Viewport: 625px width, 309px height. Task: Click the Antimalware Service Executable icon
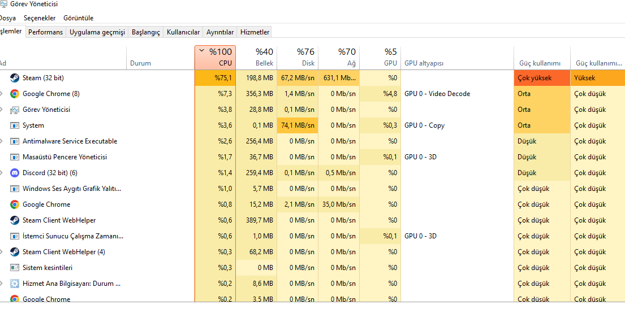[x=15, y=141]
